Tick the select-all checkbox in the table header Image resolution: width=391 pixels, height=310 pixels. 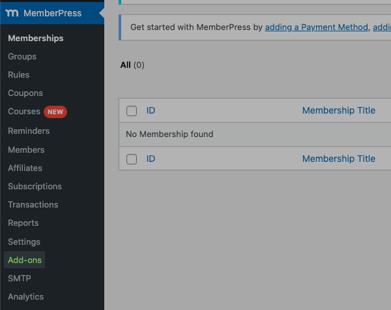(x=132, y=111)
